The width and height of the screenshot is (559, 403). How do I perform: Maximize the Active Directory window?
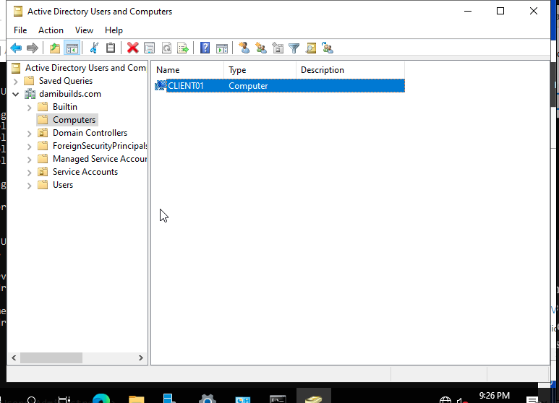(x=500, y=11)
